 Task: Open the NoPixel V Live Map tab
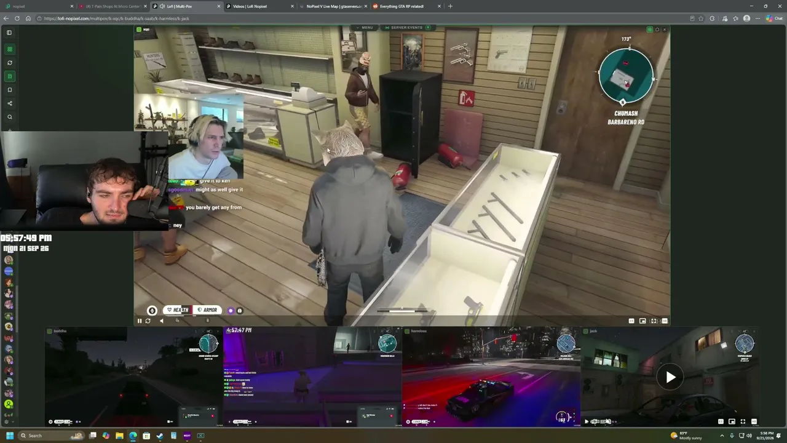click(x=332, y=6)
